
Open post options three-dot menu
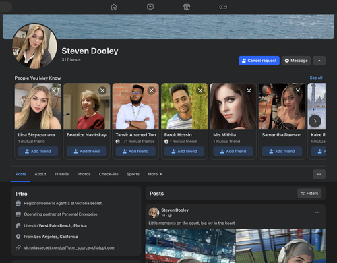(x=317, y=212)
